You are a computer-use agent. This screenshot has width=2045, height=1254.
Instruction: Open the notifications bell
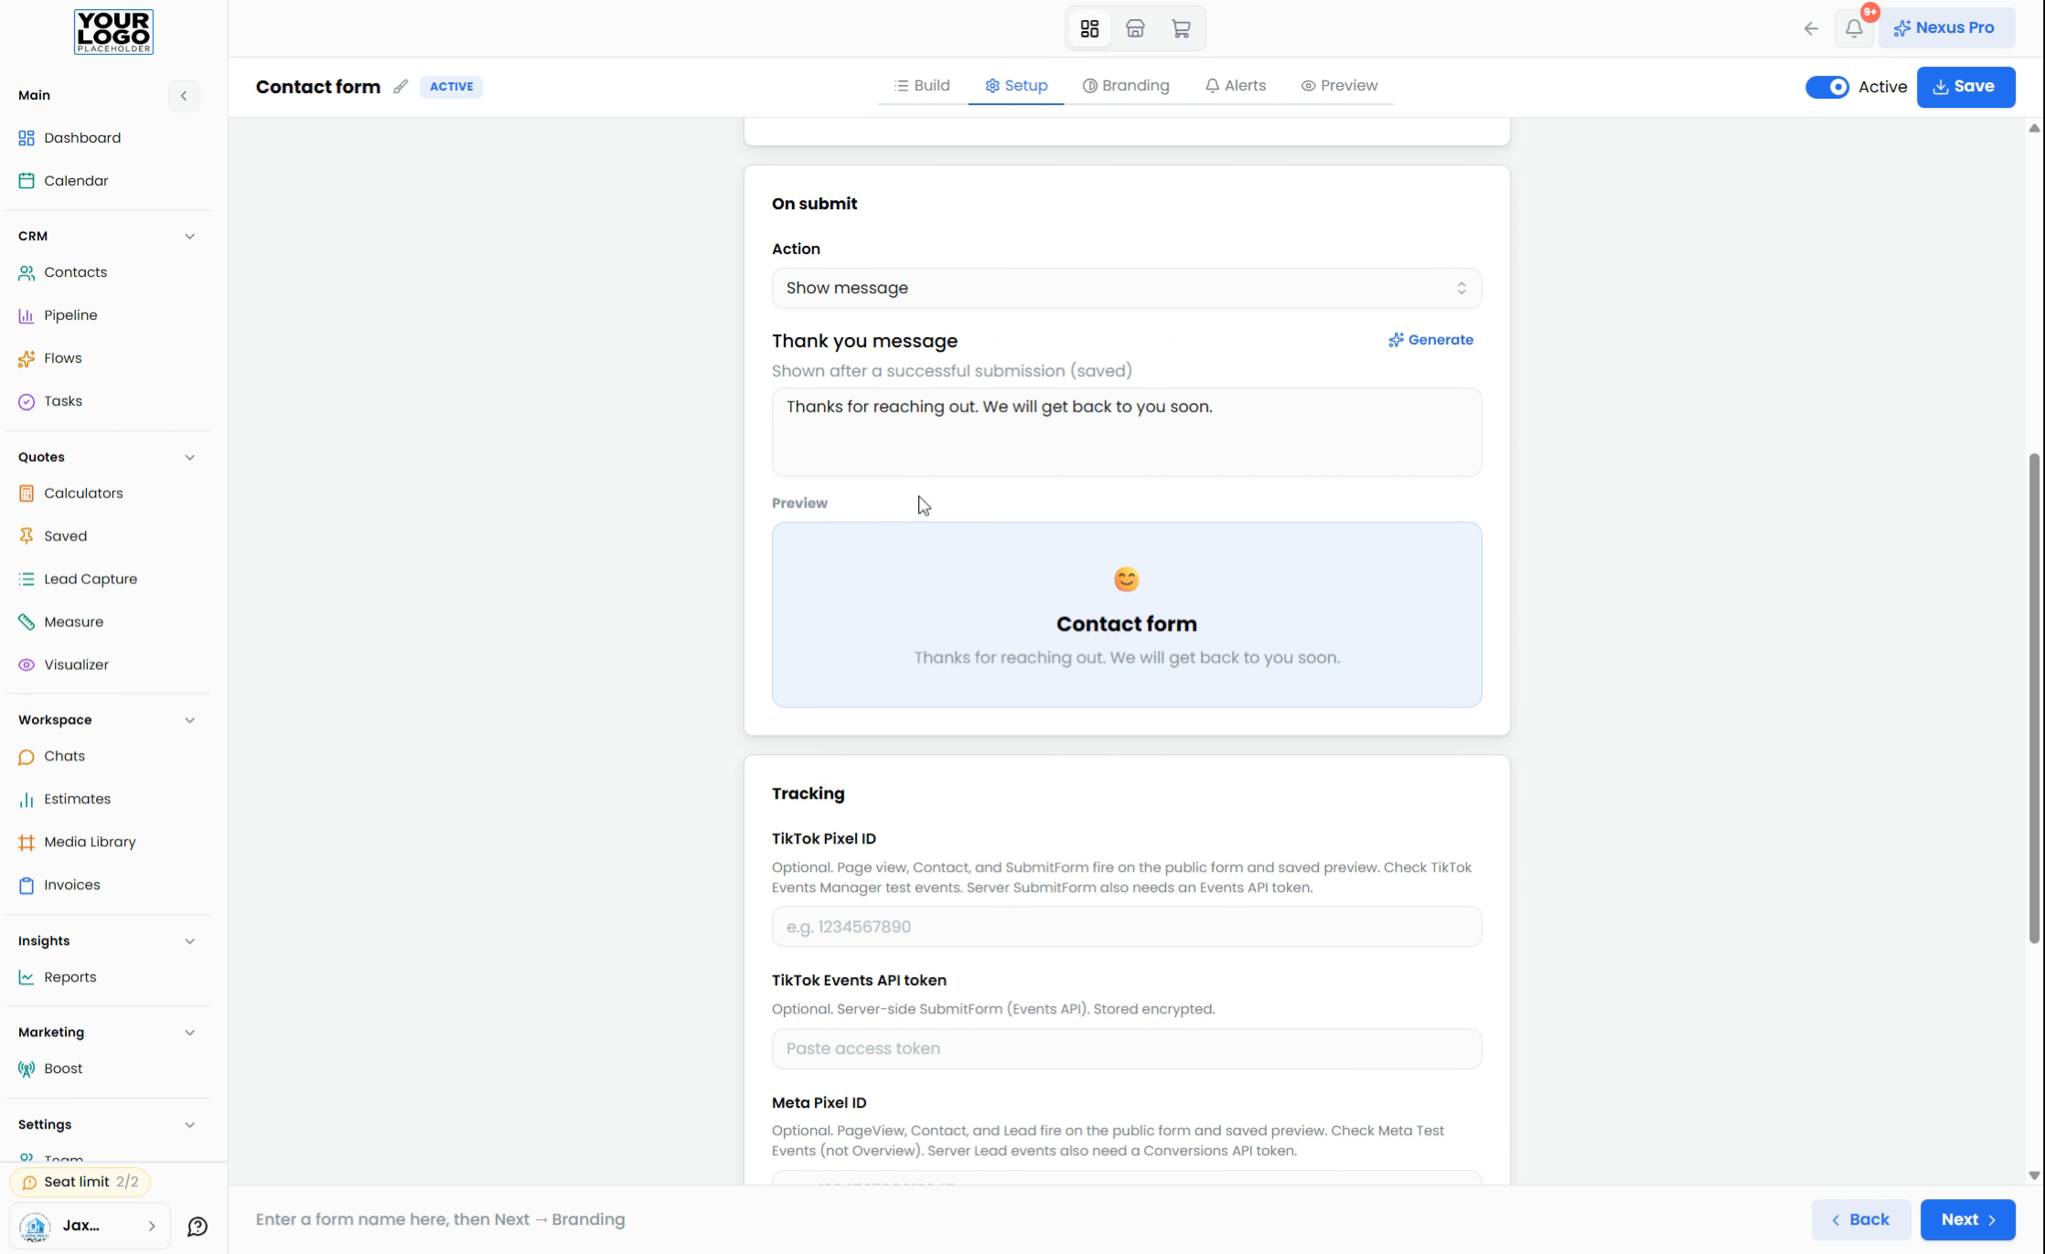(1854, 28)
